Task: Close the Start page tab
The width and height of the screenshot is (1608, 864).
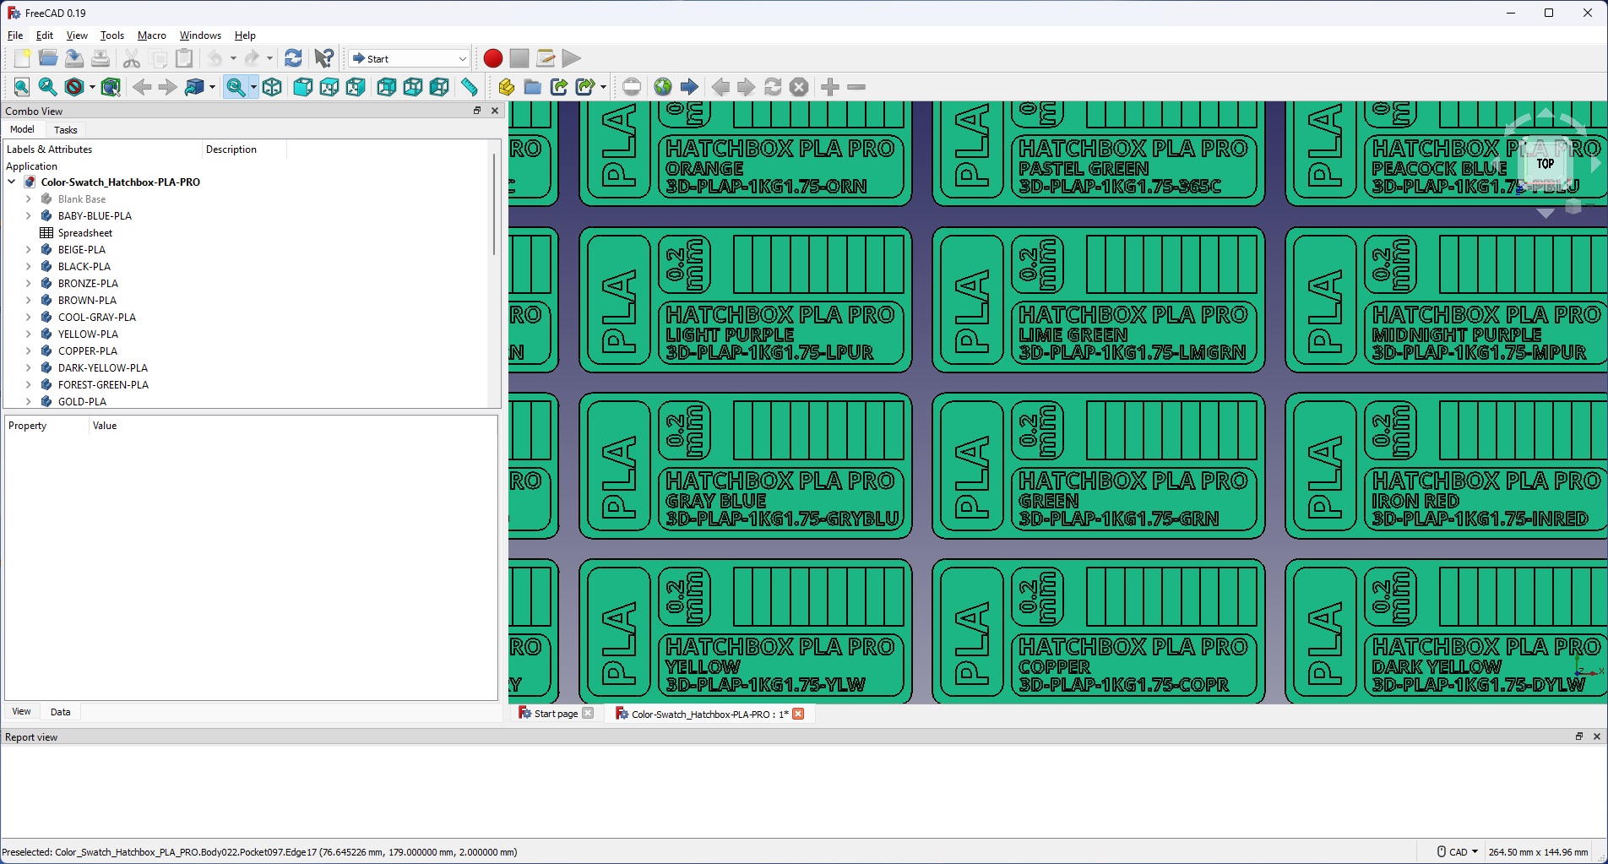Action: [588, 713]
